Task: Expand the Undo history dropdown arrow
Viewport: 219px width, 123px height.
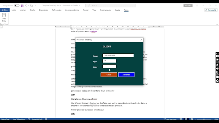Action: click(x=28, y=5)
